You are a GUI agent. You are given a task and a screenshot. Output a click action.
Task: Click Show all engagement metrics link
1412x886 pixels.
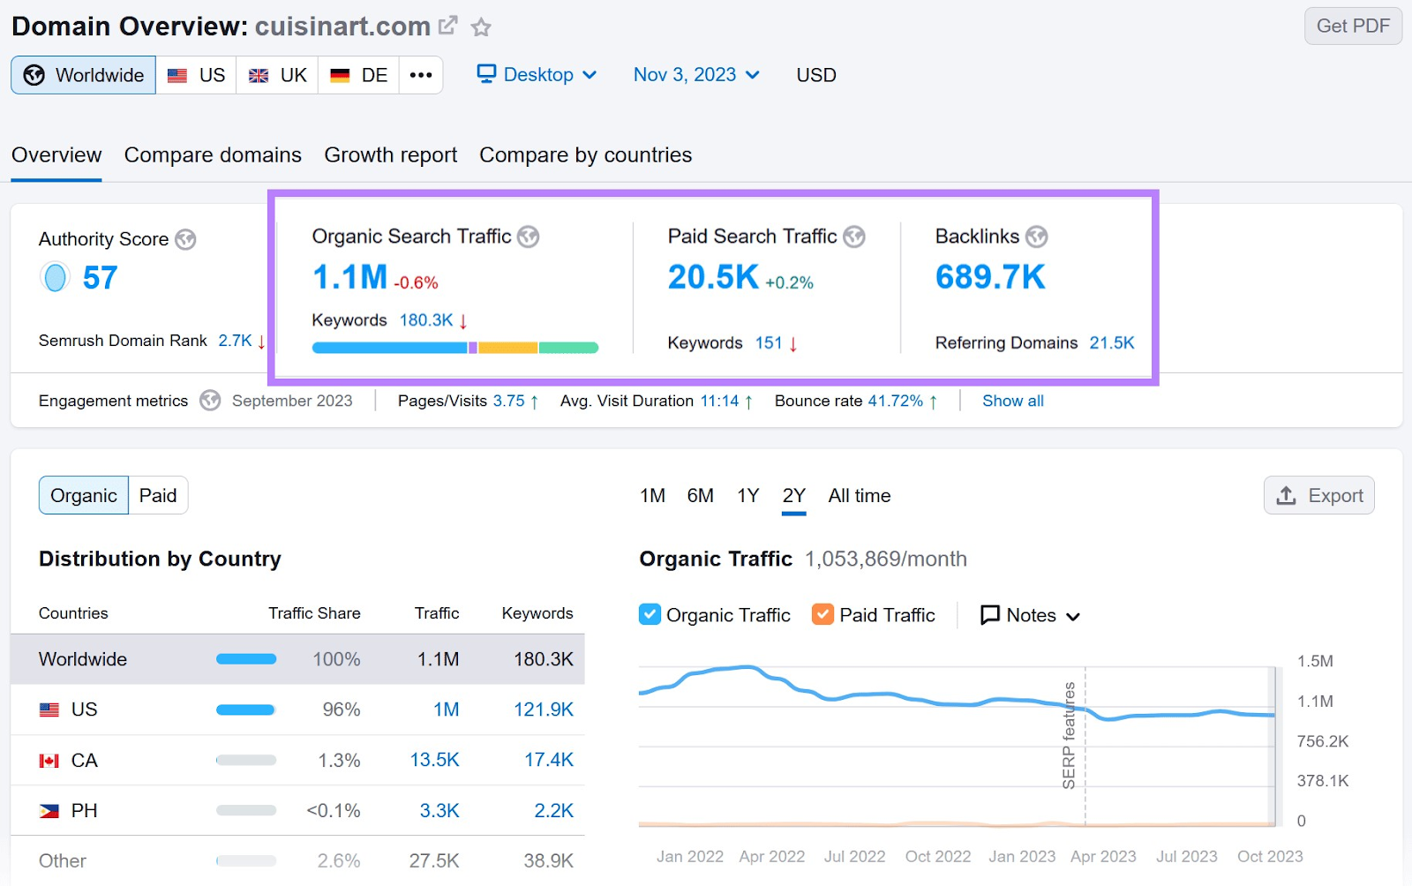tap(1013, 401)
